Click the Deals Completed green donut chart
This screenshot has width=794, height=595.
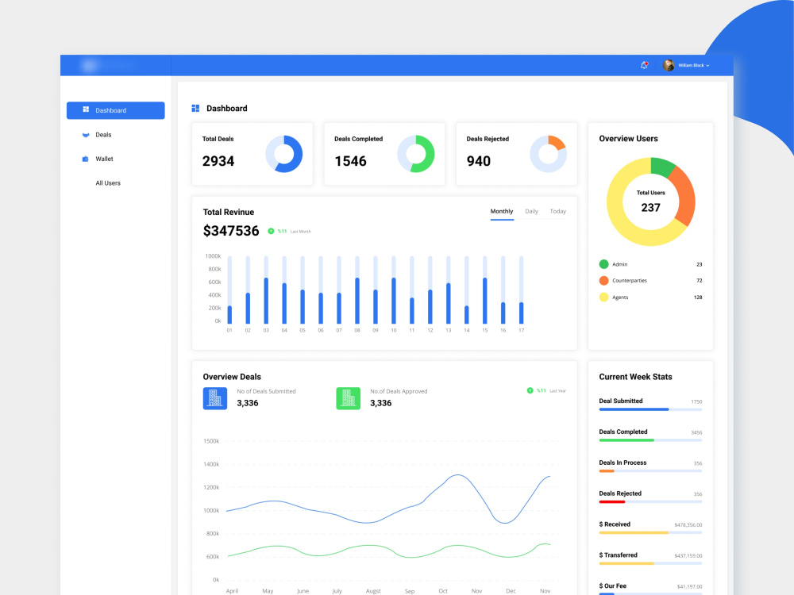[416, 154]
